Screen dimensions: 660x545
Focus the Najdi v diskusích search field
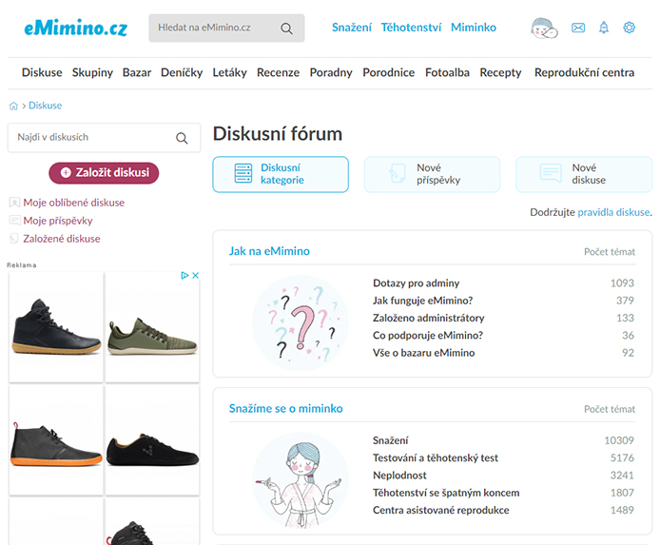point(90,138)
